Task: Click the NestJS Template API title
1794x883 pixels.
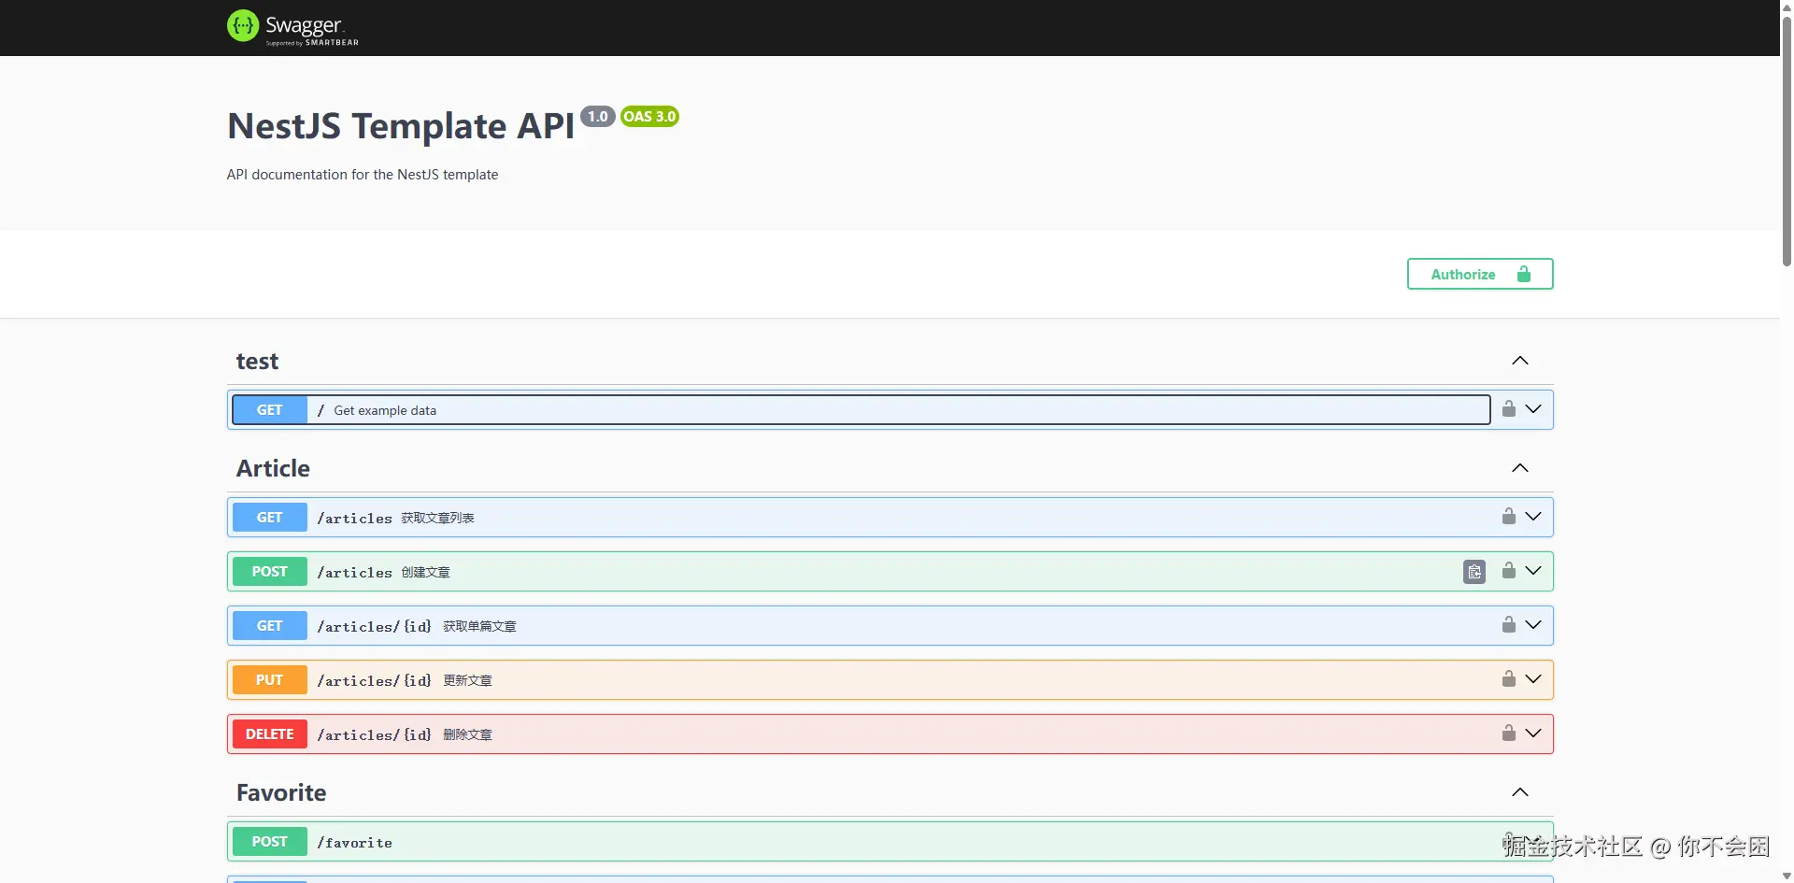Action: tap(401, 126)
